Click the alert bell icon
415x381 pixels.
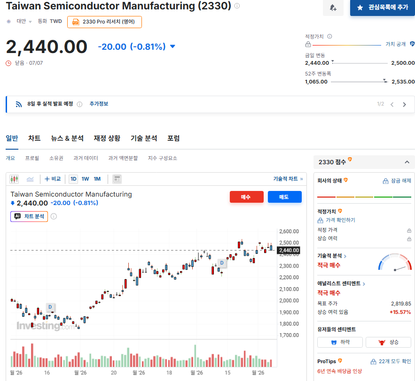coord(333,8)
